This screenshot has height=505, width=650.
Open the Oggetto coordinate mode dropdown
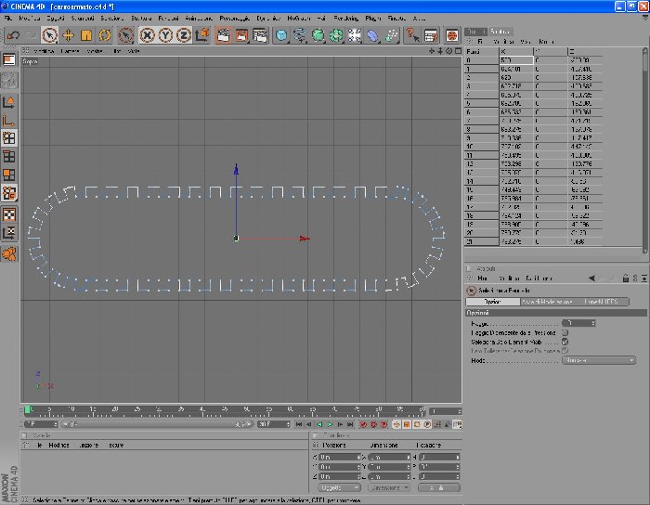(340, 488)
